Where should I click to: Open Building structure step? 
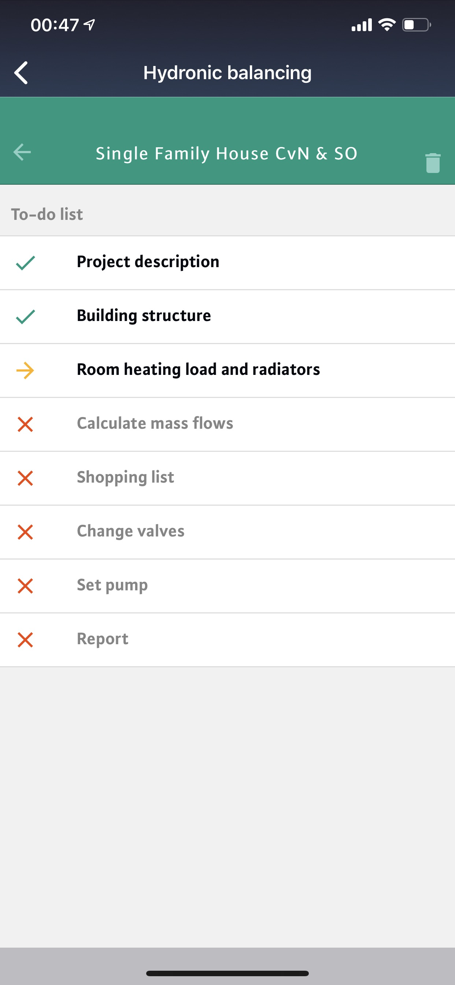click(144, 316)
